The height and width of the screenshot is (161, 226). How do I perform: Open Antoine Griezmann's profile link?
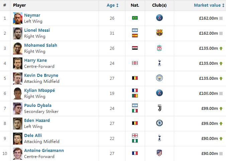44,151
